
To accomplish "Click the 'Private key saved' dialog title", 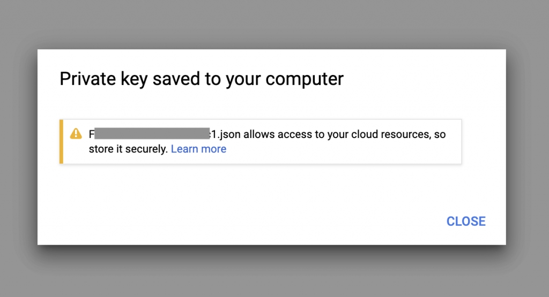I will point(202,79).
